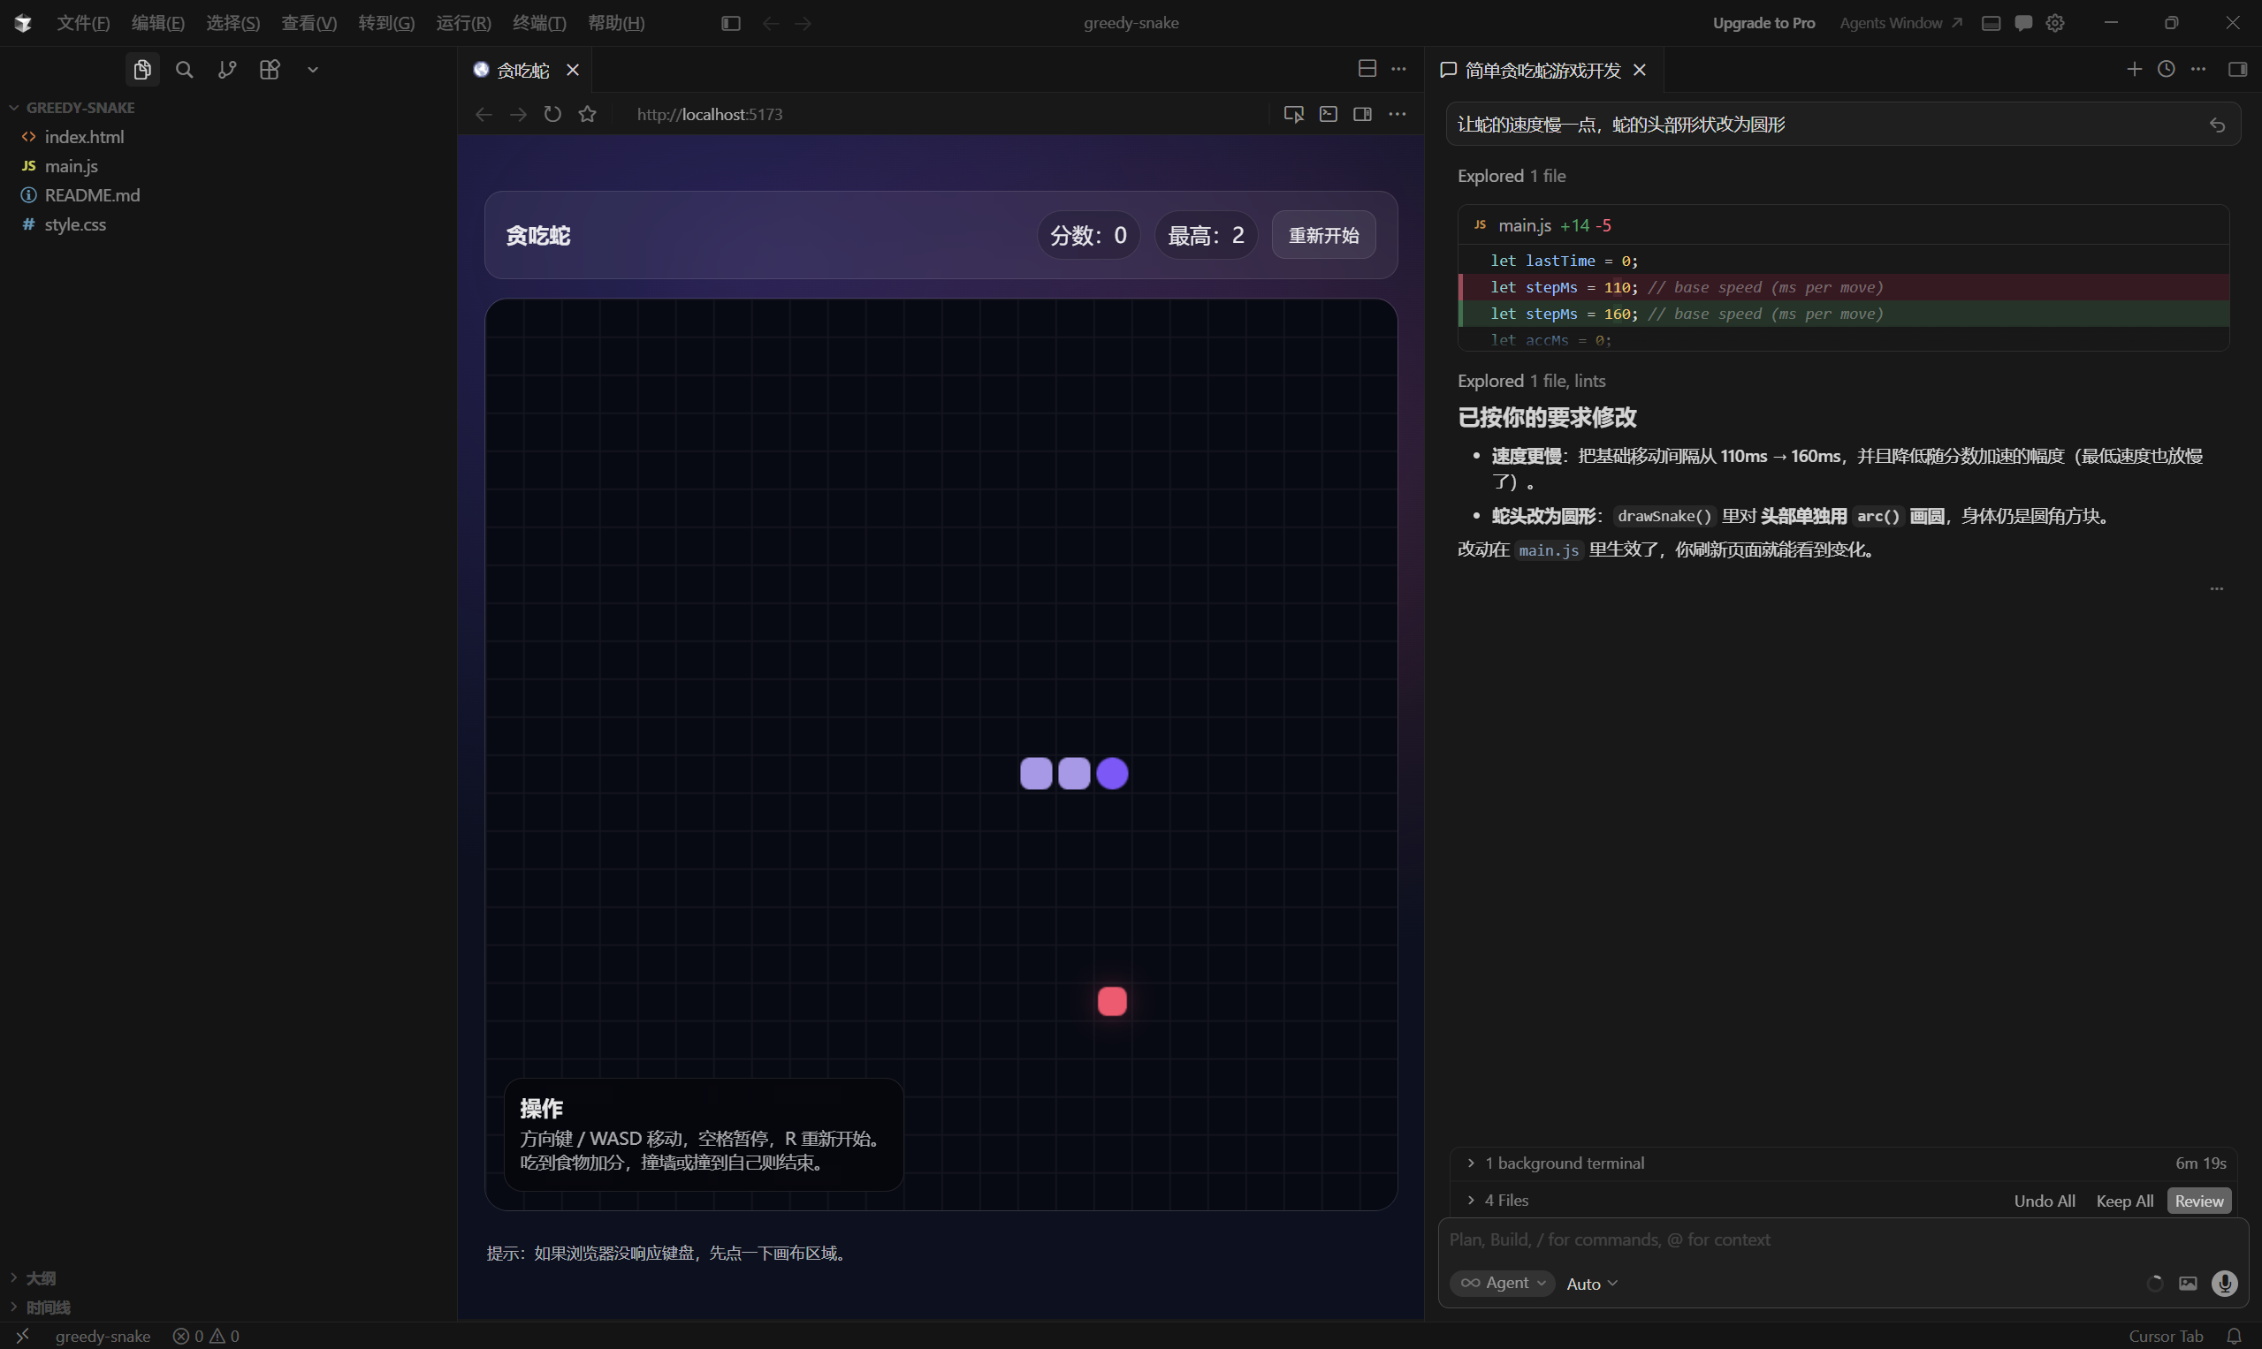The image size is (2262, 1349).
Task: Expand the 大纲 outline section
Action: (x=41, y=1278)
